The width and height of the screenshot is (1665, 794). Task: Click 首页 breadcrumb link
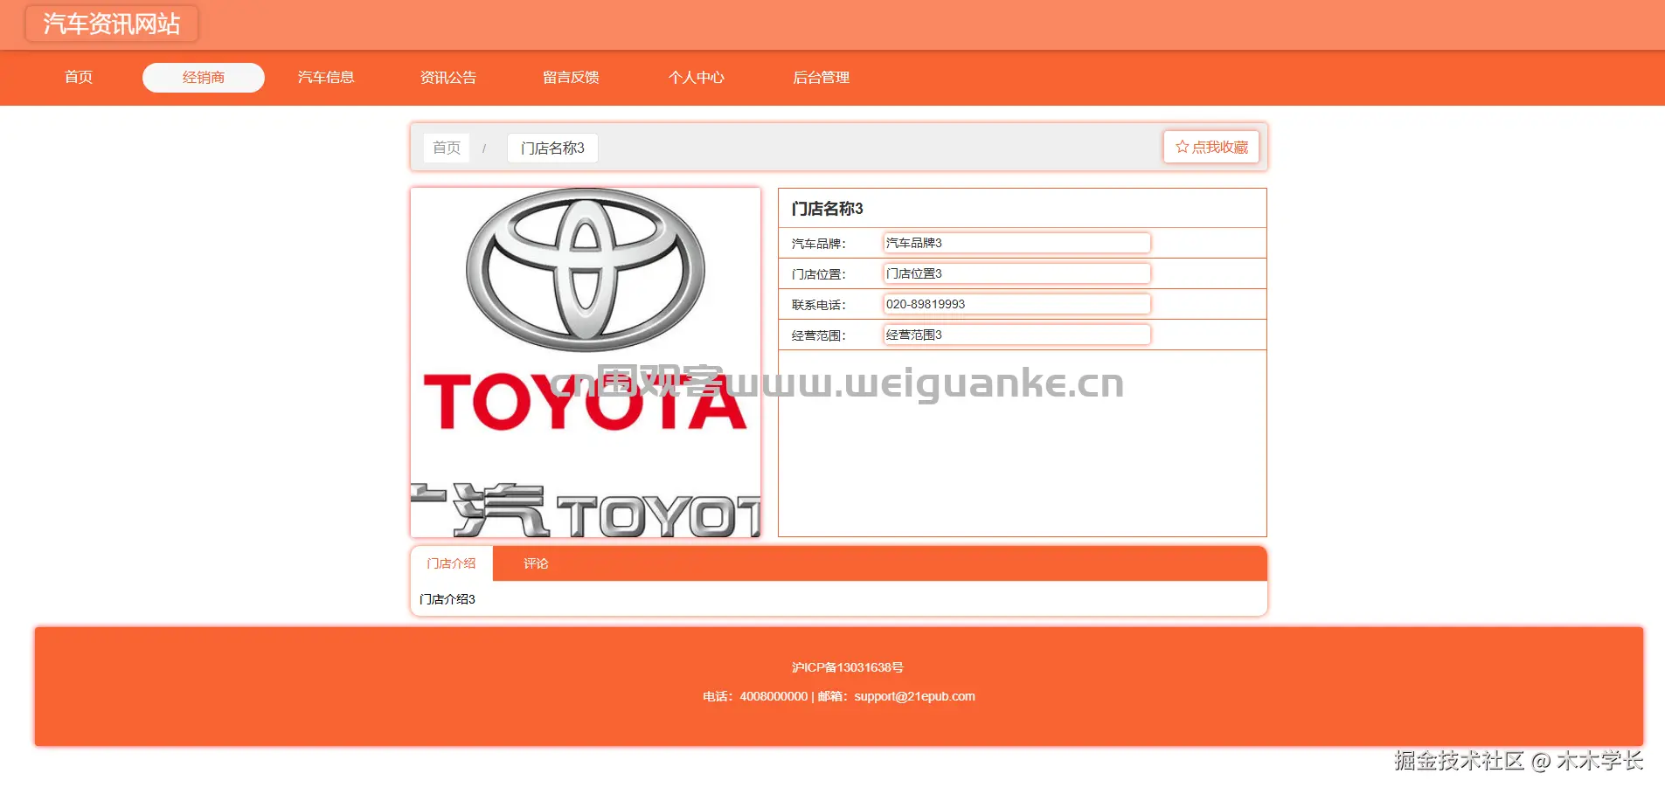(x=447, y=148)
